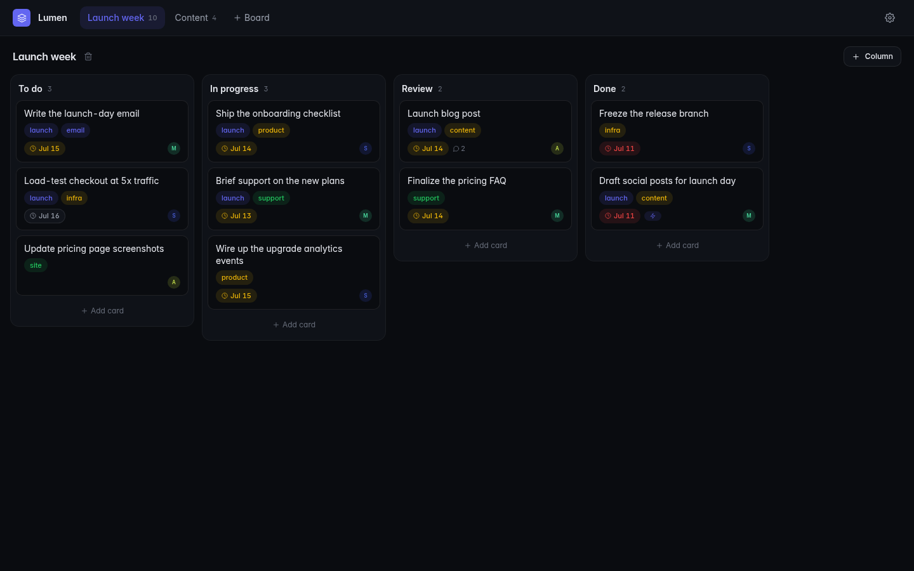Click the S avatar on Freeze release branch card

(x=749, y=148)
